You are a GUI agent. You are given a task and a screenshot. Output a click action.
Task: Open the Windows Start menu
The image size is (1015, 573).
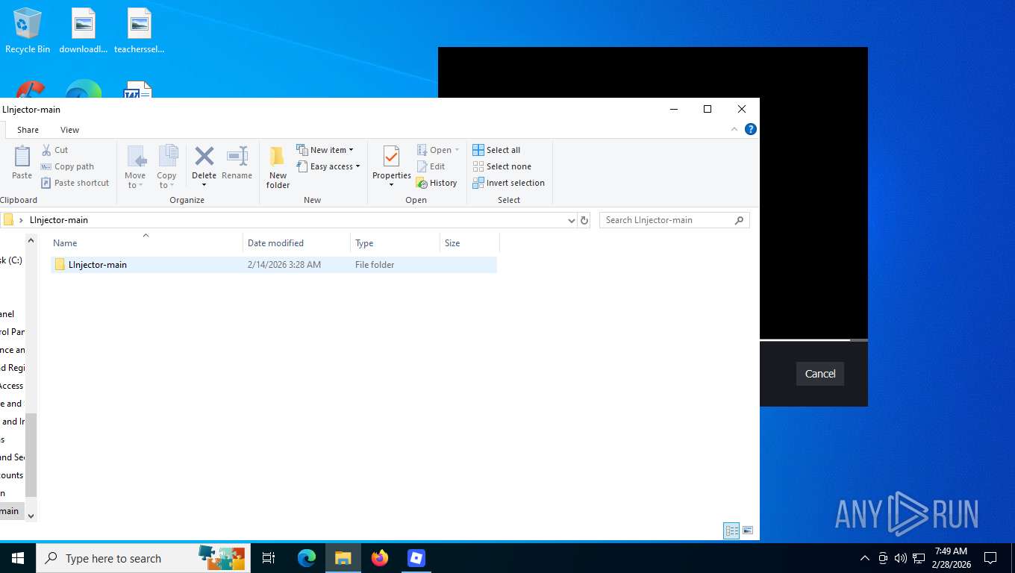point(18,558)
